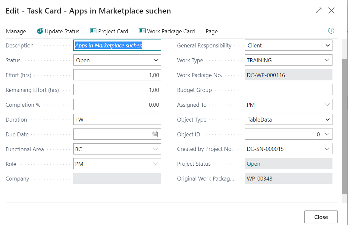
Task: Open the Page menu
Action: click(x=212, y=31)
